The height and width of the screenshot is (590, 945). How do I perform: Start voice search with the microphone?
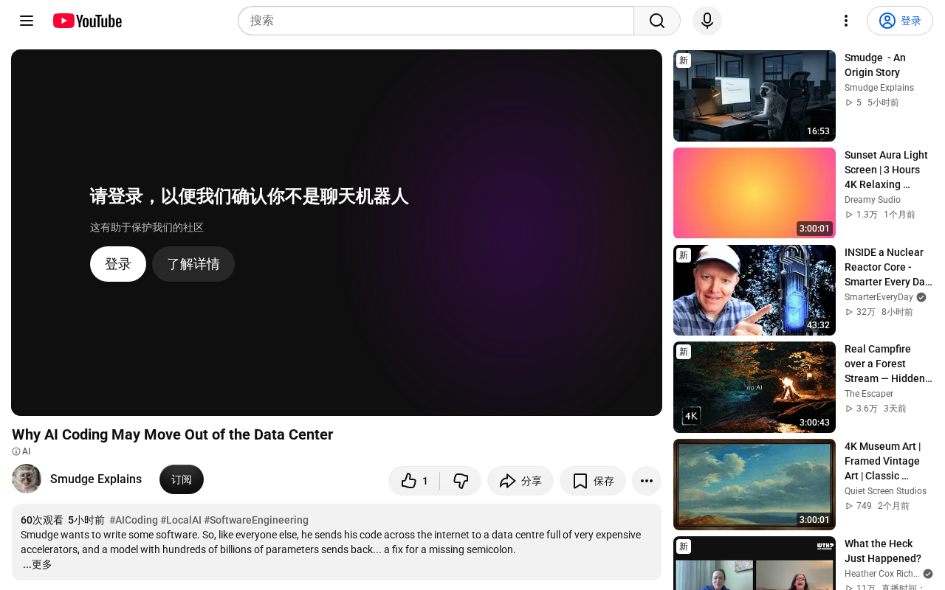coord(707,21)
